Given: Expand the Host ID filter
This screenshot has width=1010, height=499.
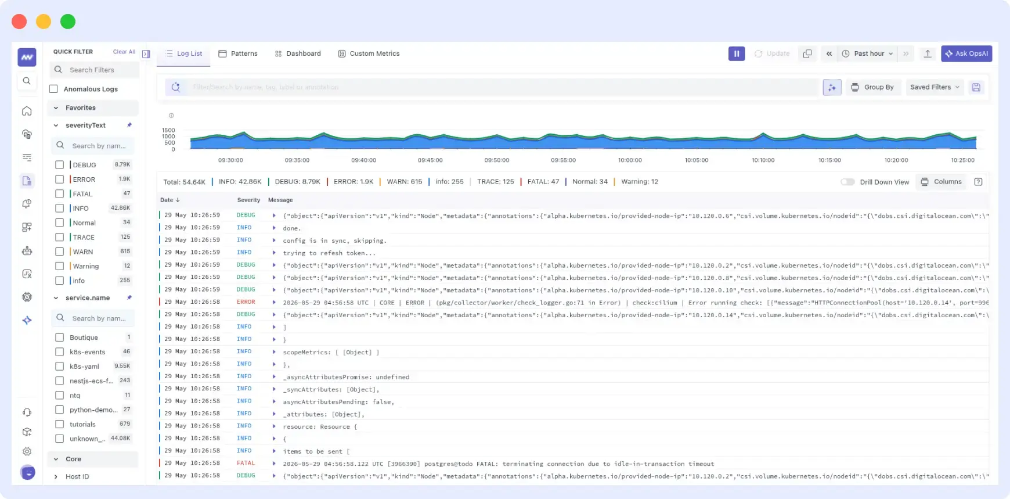Looking at the screenshot, I should [56, 476].
